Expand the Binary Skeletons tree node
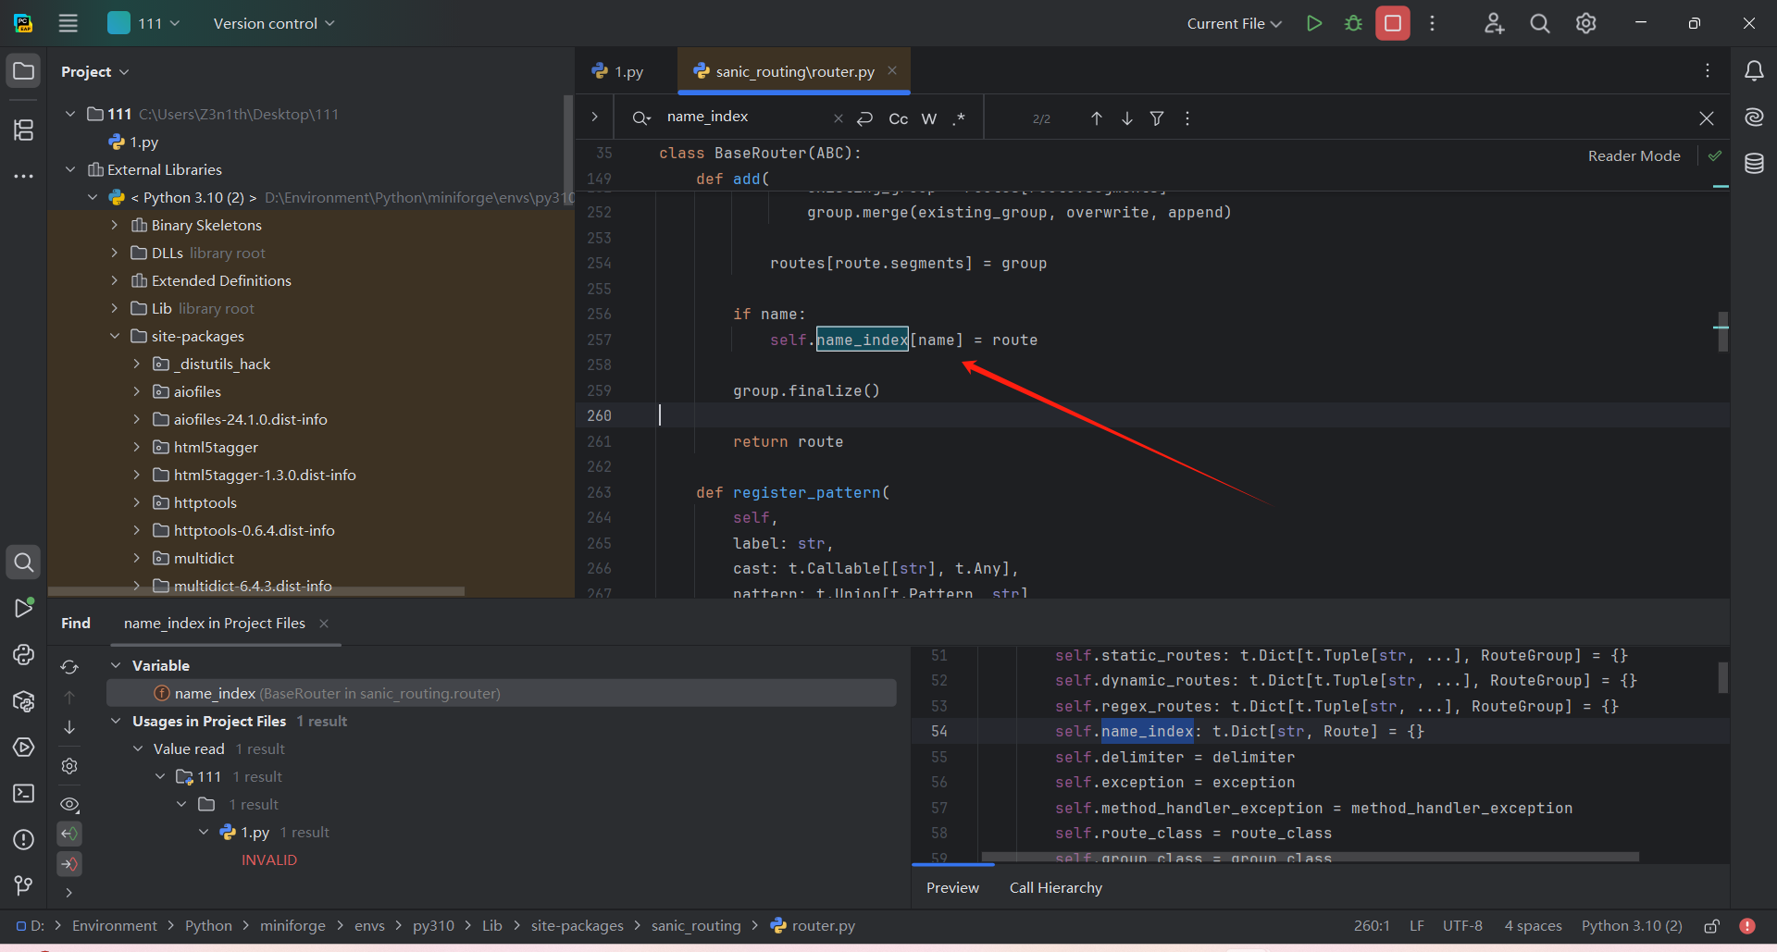Image resolution: width=1777 pixels, height=952 pixels. [115, 225]
